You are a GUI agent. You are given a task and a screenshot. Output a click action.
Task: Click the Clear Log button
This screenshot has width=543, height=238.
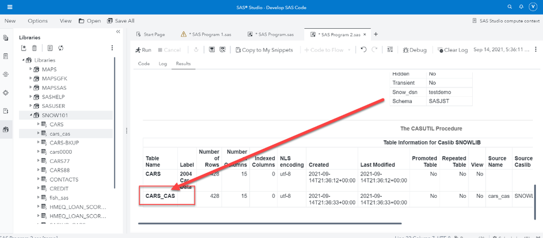coord(452,49)
